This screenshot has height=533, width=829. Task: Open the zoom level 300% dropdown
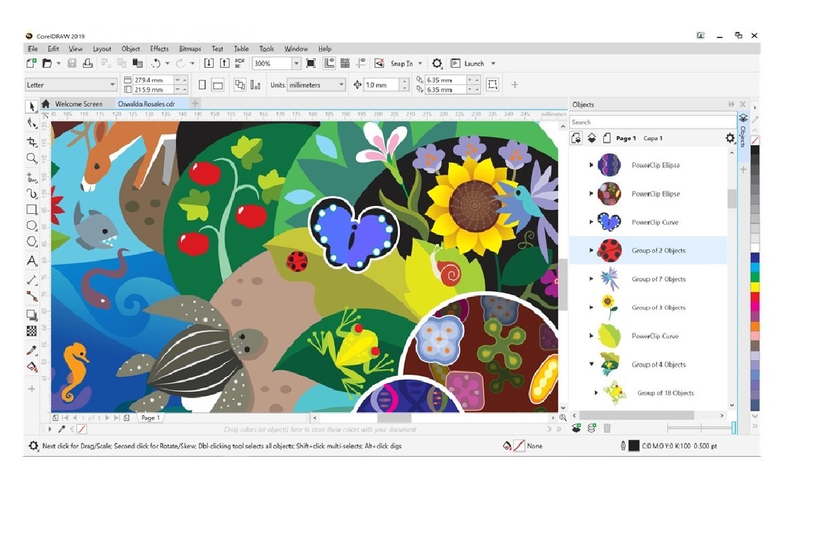(296, 63)
